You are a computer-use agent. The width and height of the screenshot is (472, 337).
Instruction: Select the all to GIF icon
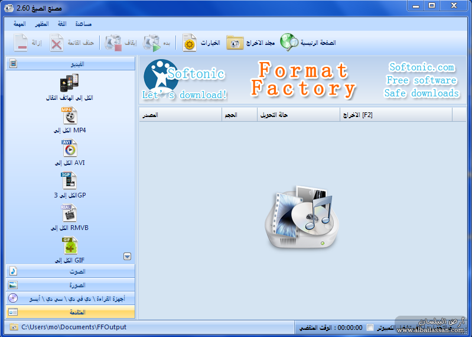point(70,245)
